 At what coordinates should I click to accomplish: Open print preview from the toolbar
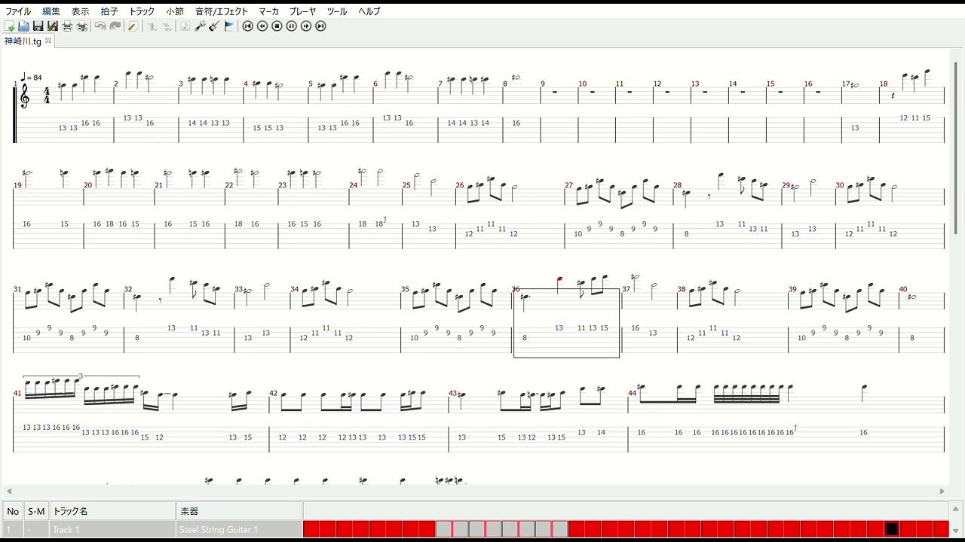(81, 26)
